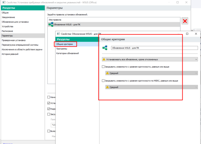201x144 pixels.
Task: Enable closing vulnerabilities by MSRC criticality checkbox
Action: [103, 81]
